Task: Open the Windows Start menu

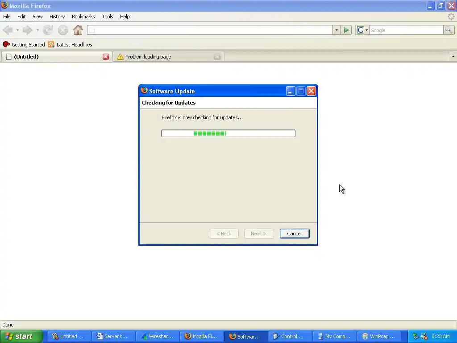Action: (21, 336)
